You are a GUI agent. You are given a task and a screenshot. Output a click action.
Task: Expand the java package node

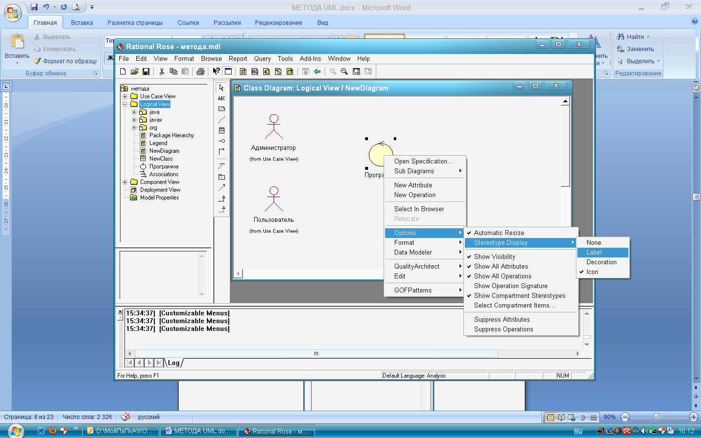tap(134, 112)
